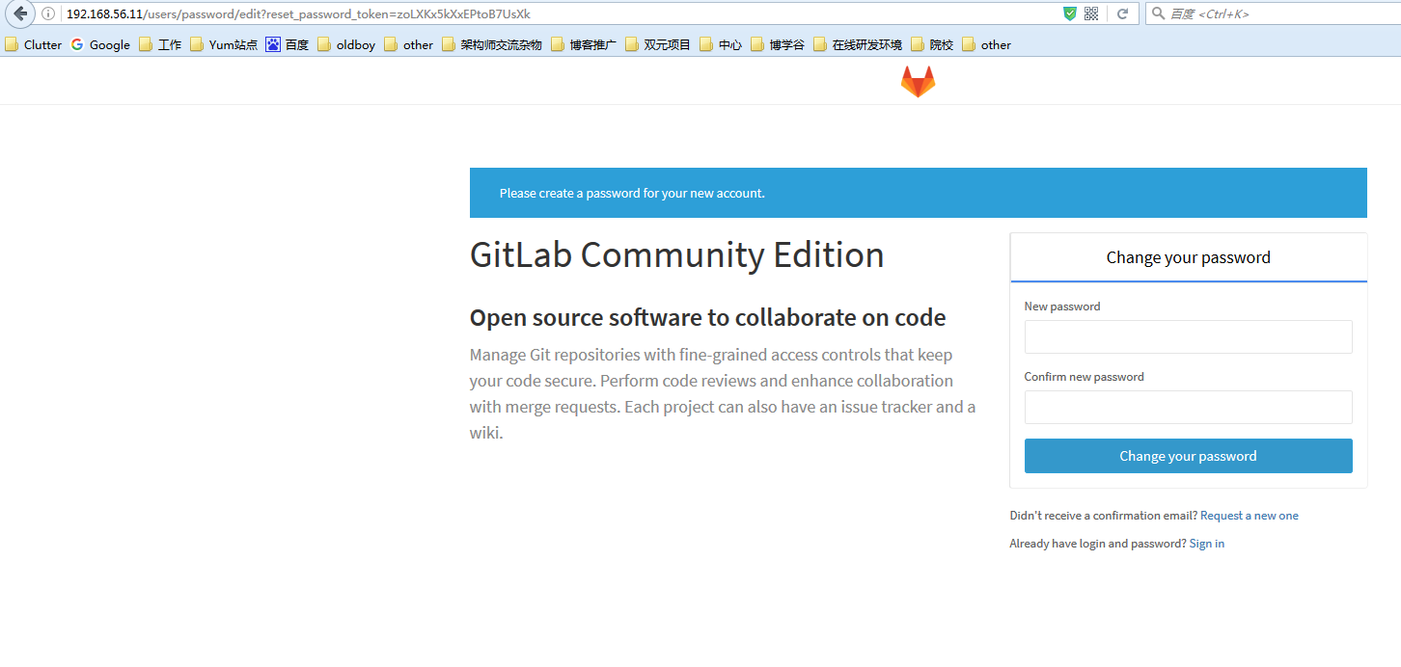1401x667 pixels.
Task: Click the GitLab fox logo
Action: (918, 82)
